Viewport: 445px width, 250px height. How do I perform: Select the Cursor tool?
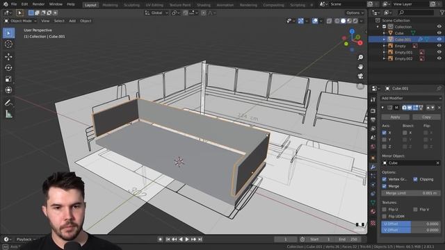[x=8, y=44]
